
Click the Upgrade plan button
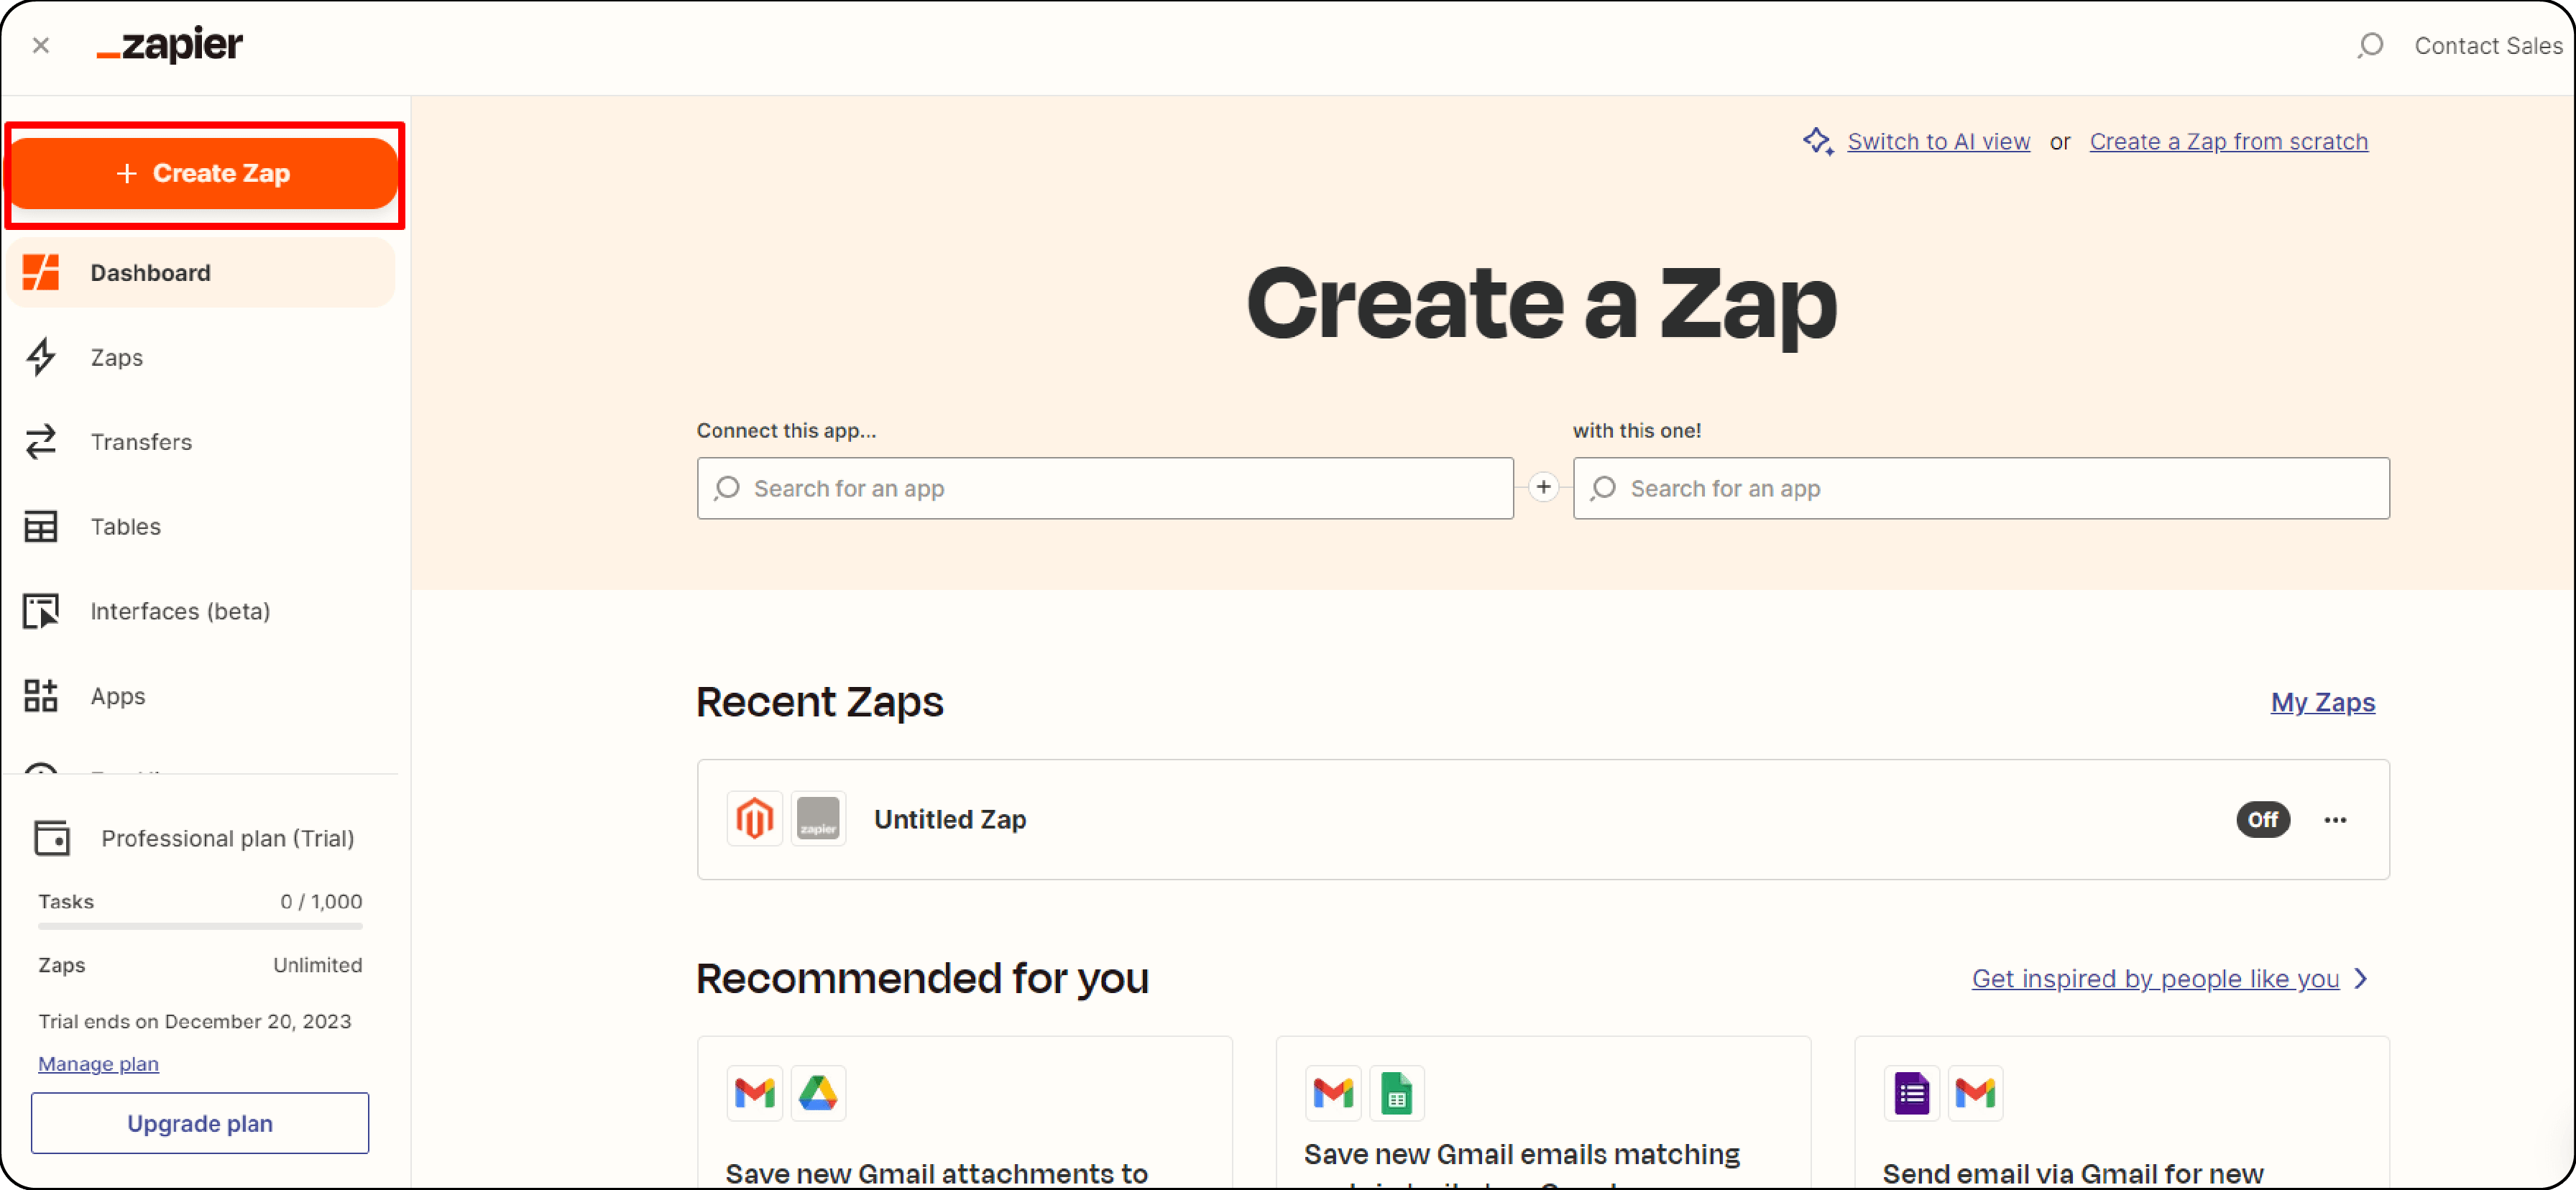tap(200, 1123)
